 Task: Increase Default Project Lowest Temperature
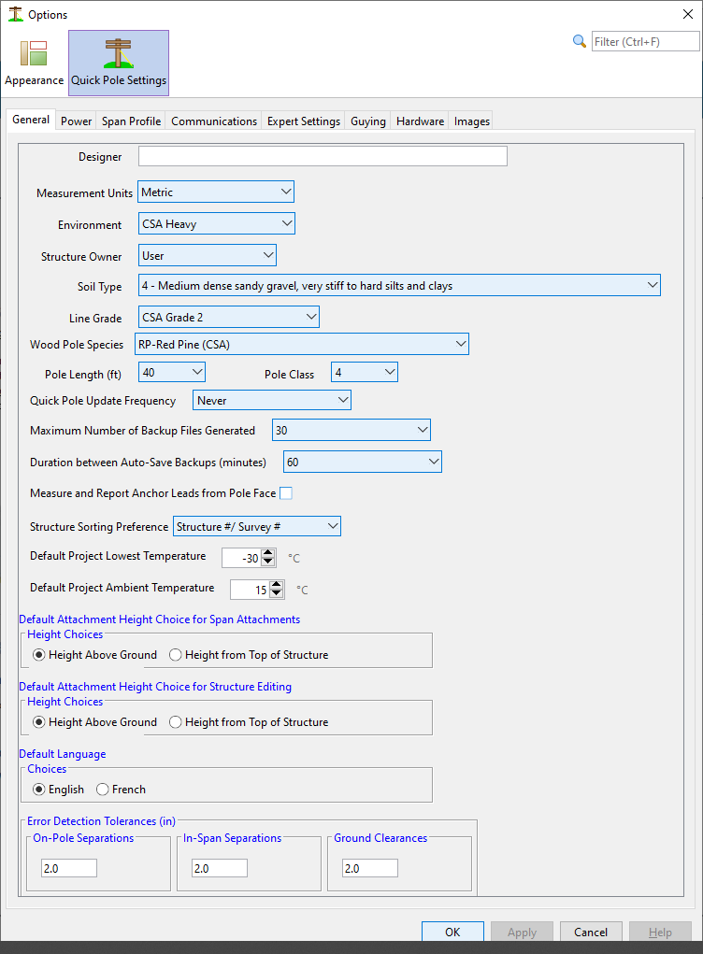tap(267, 554)
